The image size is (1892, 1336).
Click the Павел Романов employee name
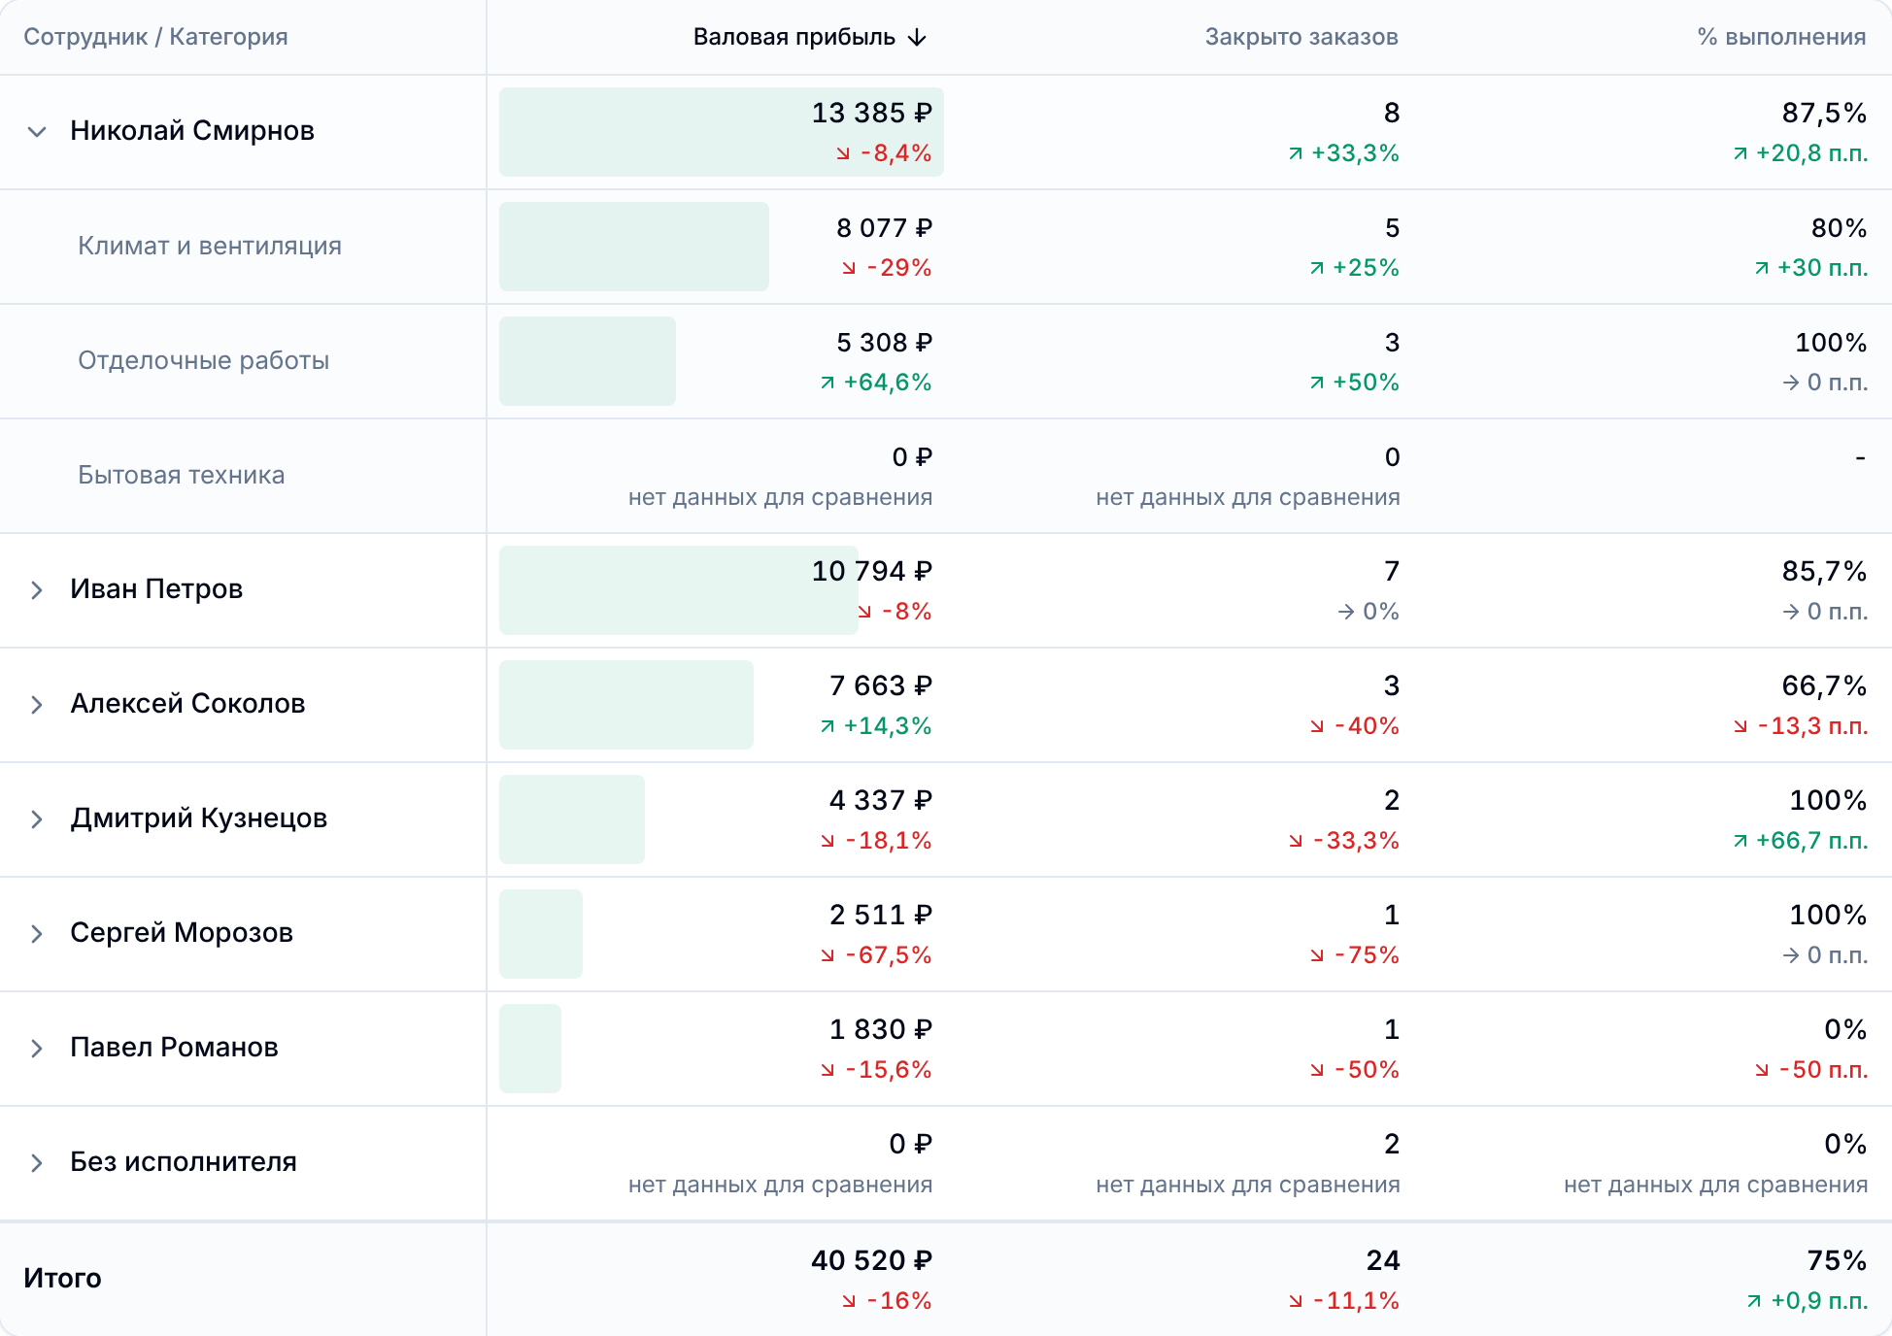[174, 1048]
